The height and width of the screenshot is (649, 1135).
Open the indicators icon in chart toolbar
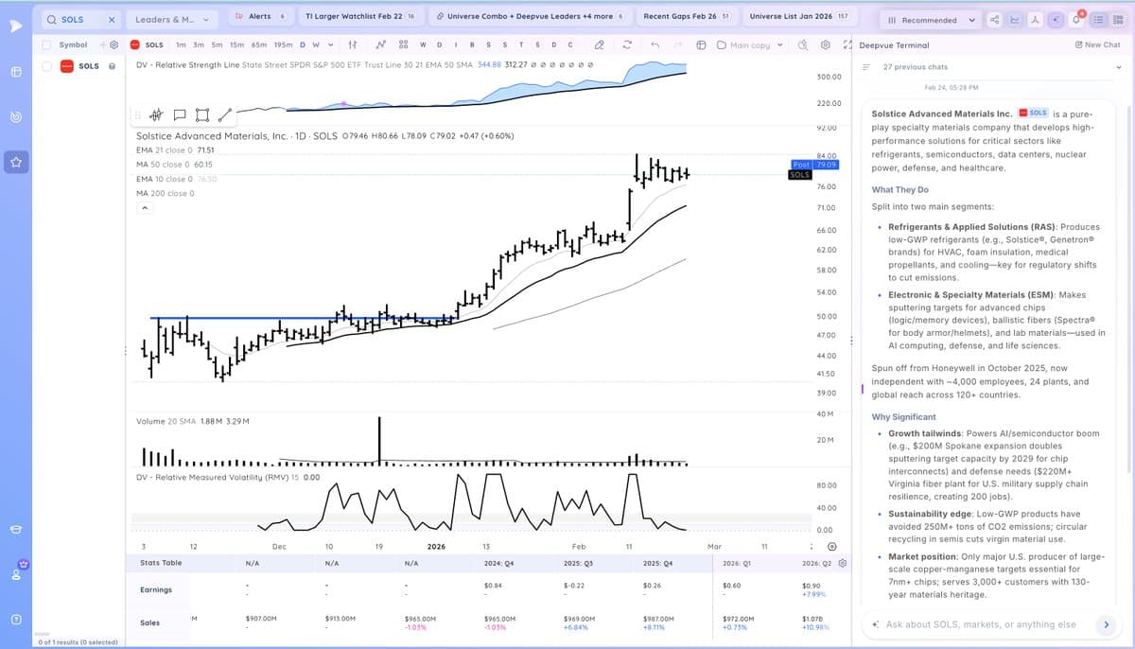click(380, 44)
